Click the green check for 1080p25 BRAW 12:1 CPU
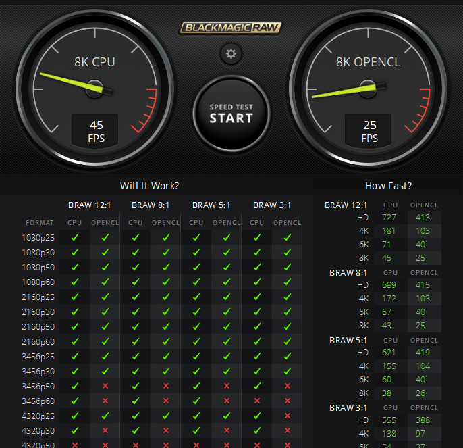463x448 pixels. coord(75,237)
